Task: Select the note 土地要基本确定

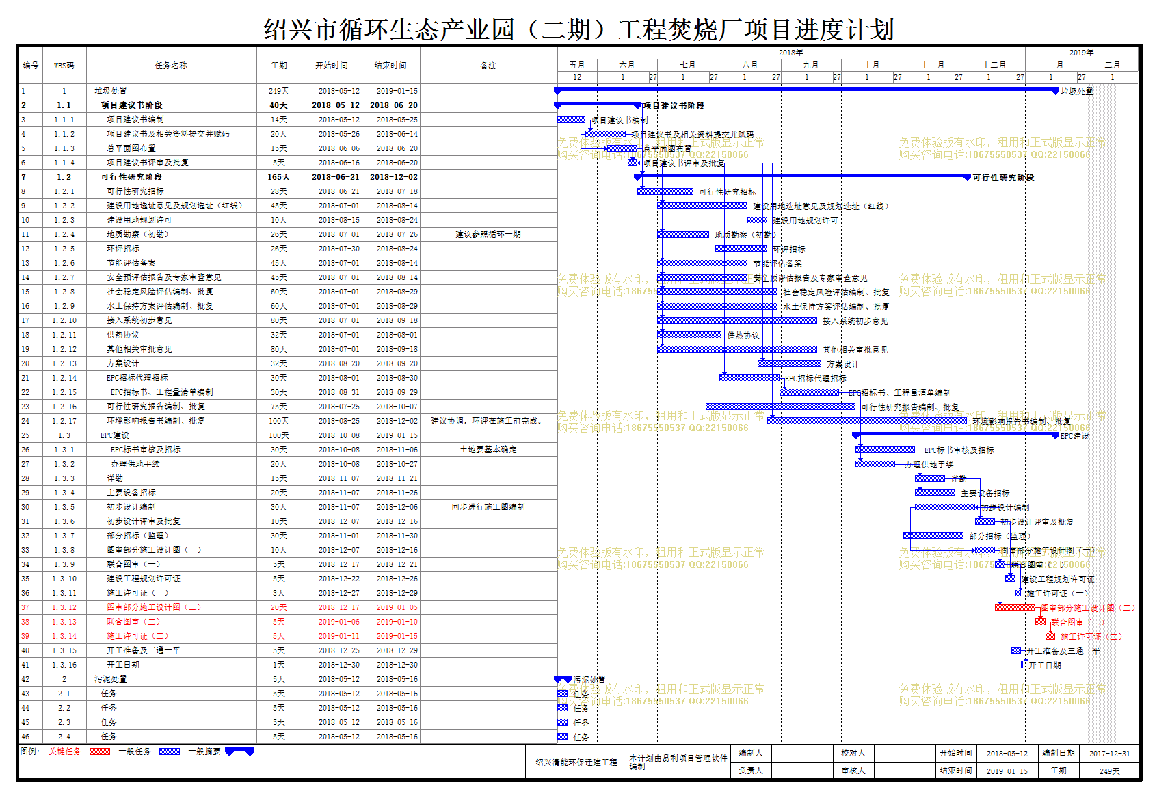Action: 488,450
